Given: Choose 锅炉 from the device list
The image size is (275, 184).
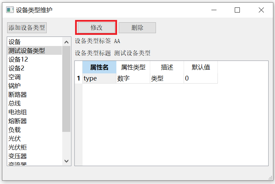Looking at the screenshot, I should tap(35, 86).
